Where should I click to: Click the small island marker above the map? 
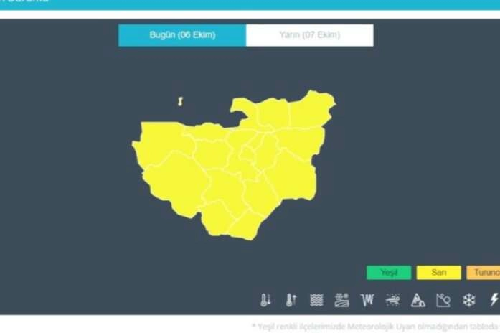coord(180,102)
